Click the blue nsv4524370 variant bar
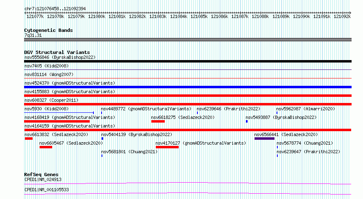 188,87
